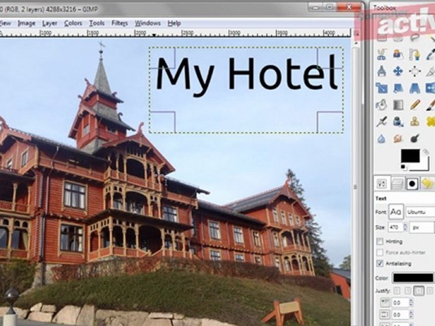This screenshot has width=435, height=326.
Task: Set second Justify option, right justified
Action: pos(408,291)
